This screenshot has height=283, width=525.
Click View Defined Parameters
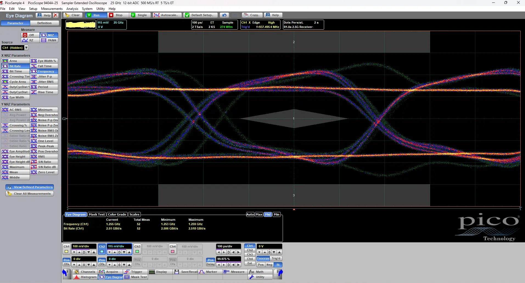30,187
